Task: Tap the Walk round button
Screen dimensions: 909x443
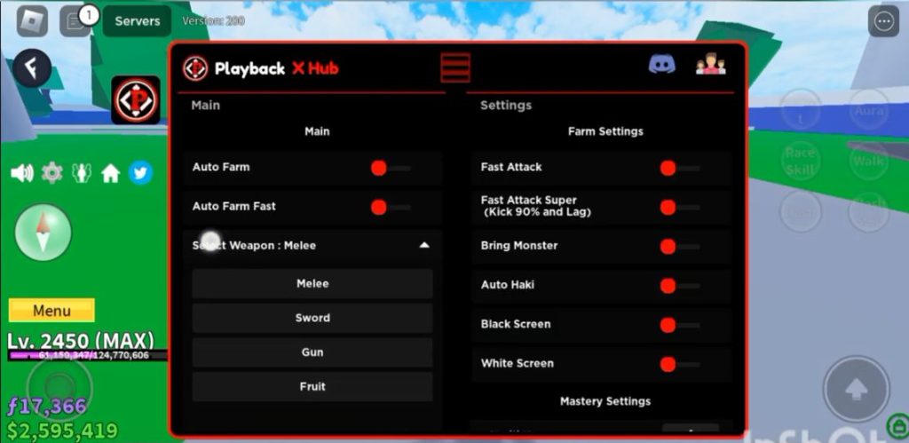Action: [x=869, y=162]
